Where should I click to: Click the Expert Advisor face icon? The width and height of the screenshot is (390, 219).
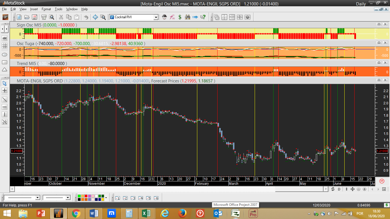click(164, 17)
